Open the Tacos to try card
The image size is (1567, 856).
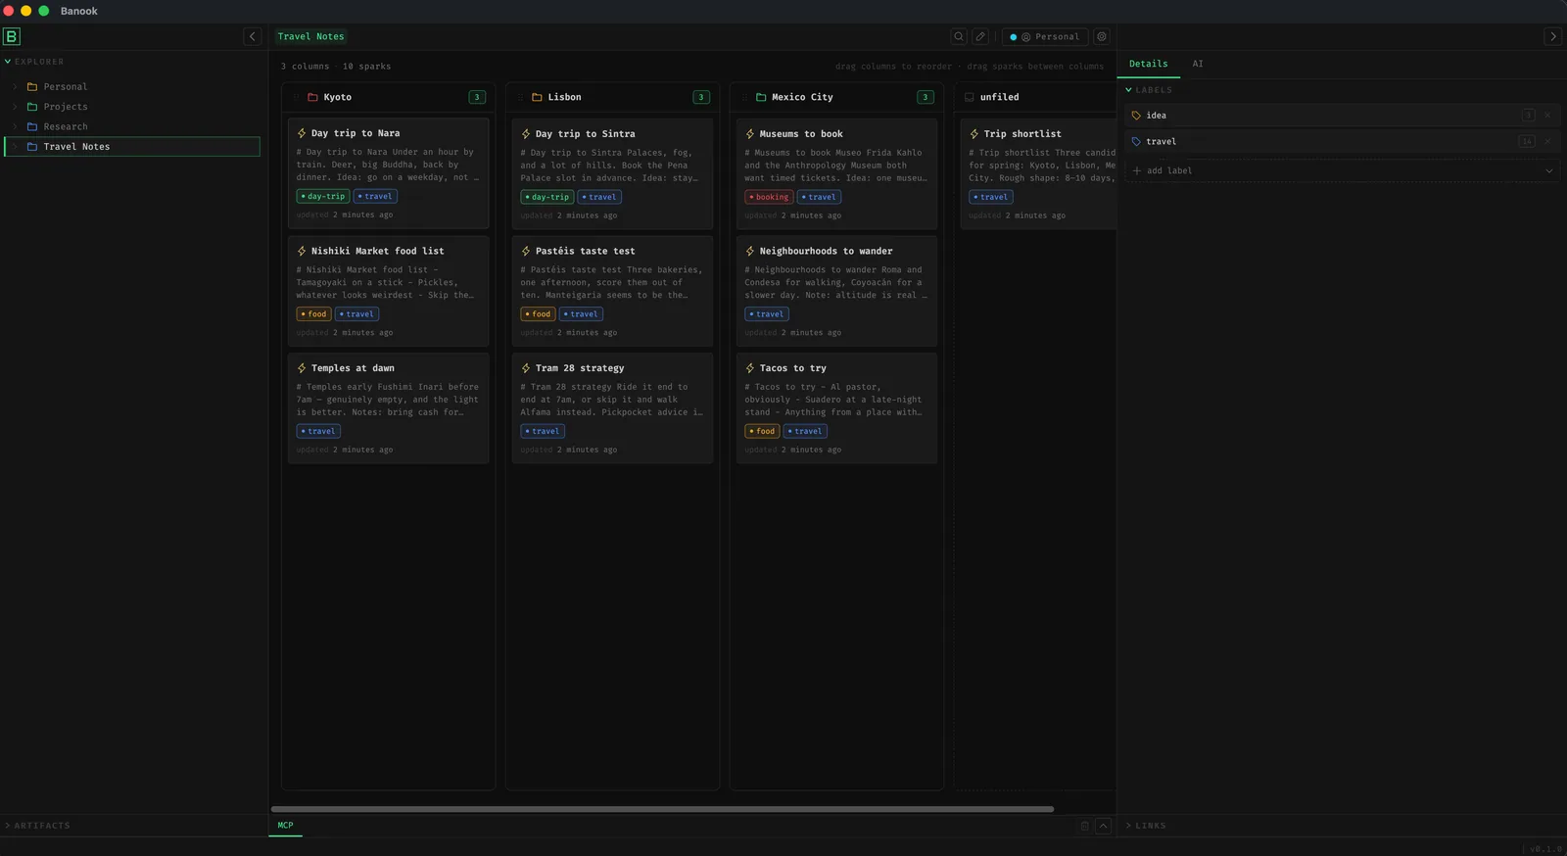tap(836, 407)
